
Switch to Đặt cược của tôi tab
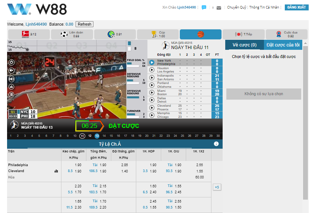click(283, 45)
